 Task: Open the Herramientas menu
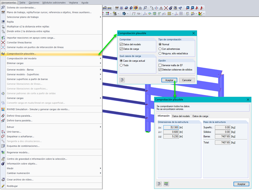pos(9,3)
